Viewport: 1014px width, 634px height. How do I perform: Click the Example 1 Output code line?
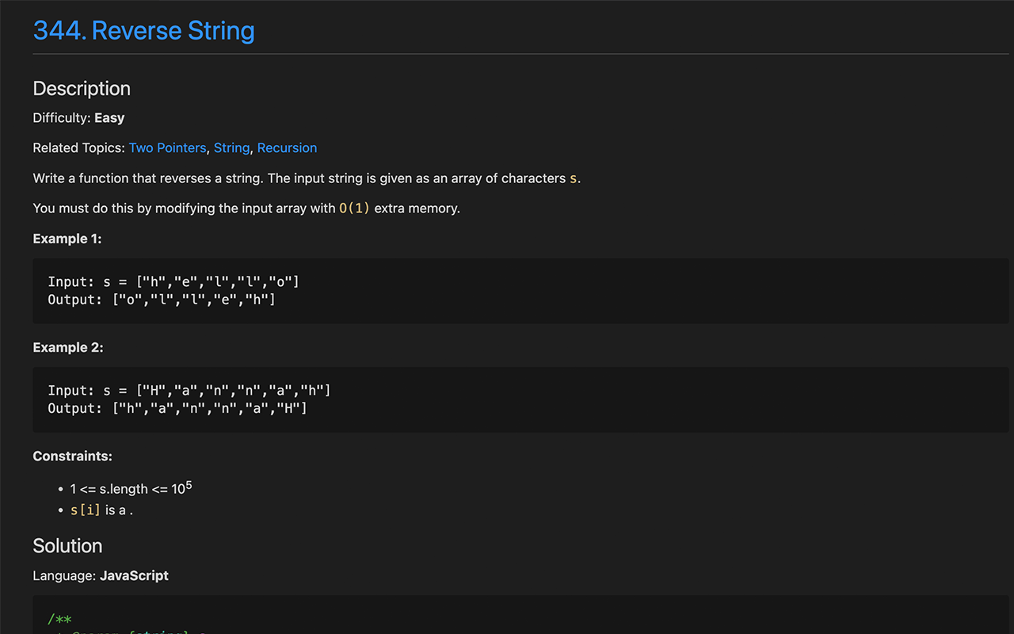pos(162,300)
